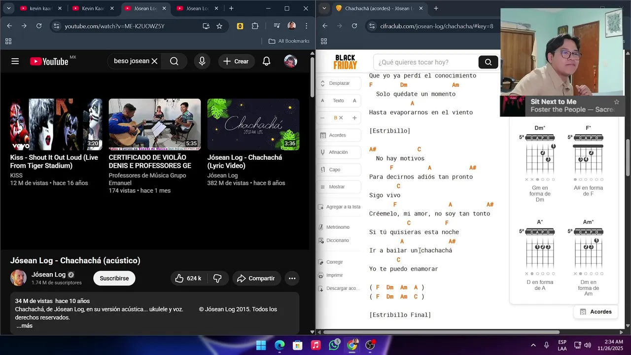Image resolution: width=631 pixels, height=355 pixels.
Task: Open more actions three-dot menu under video
Action: pos(292,279)
